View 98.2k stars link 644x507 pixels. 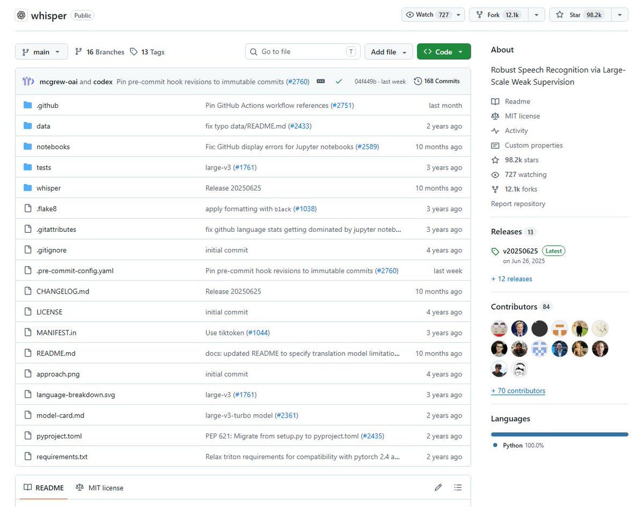[x=515, y=160]
